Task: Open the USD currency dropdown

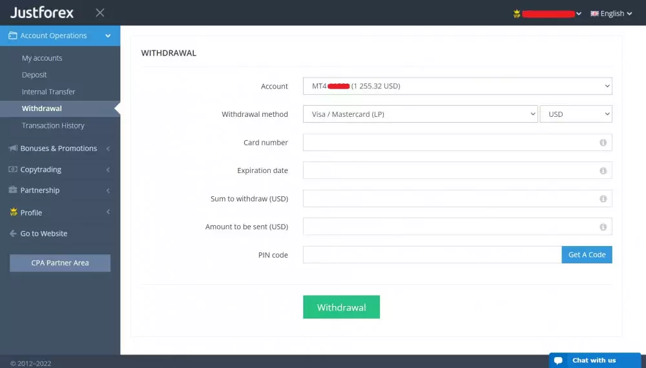Action: 576,114
